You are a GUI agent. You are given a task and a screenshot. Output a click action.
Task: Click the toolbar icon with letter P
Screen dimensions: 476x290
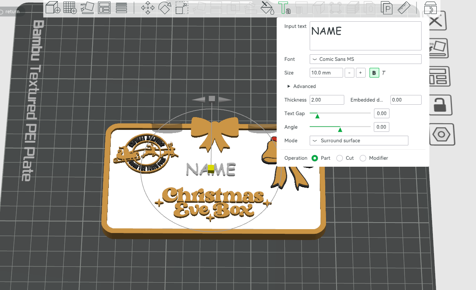pos(387,8)
